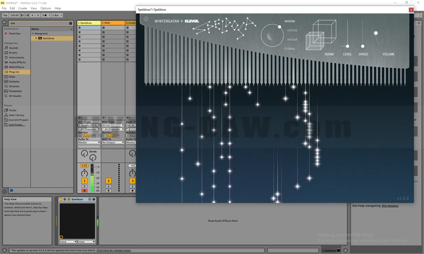Screen dimensions: 424x254
Task: Click the Speldosa device hot-swap icon
Action: click(x=90, y=199)
